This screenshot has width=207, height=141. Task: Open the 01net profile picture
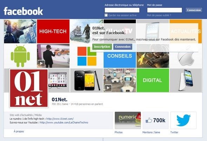click(29, 88)
